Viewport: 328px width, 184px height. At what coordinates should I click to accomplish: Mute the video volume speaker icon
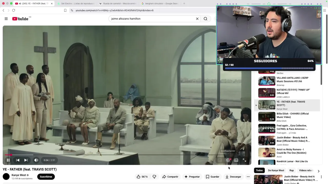pyautogui.click(x=36, y=160)
